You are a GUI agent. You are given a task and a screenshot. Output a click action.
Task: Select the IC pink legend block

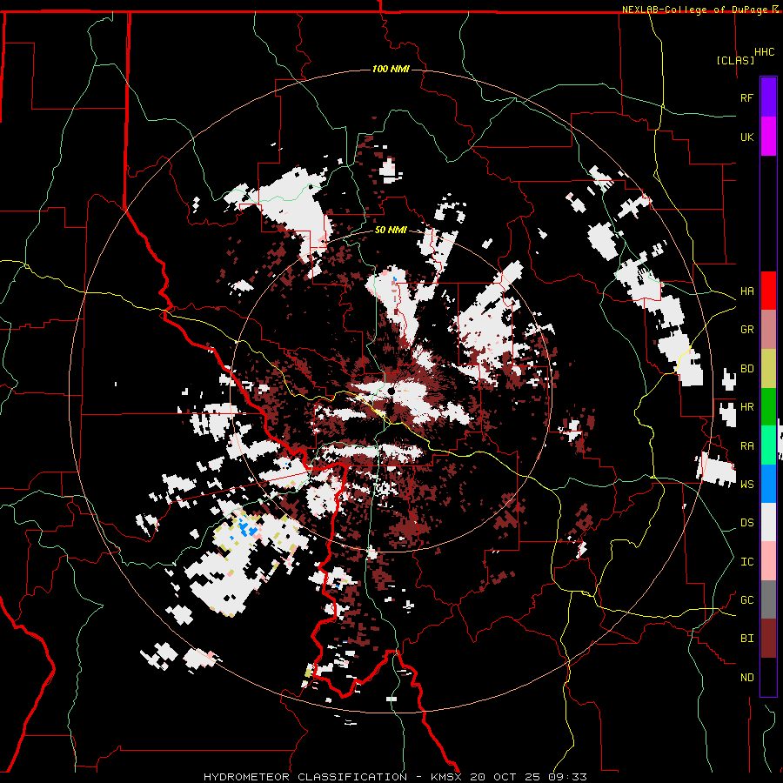tap(768, 561)
